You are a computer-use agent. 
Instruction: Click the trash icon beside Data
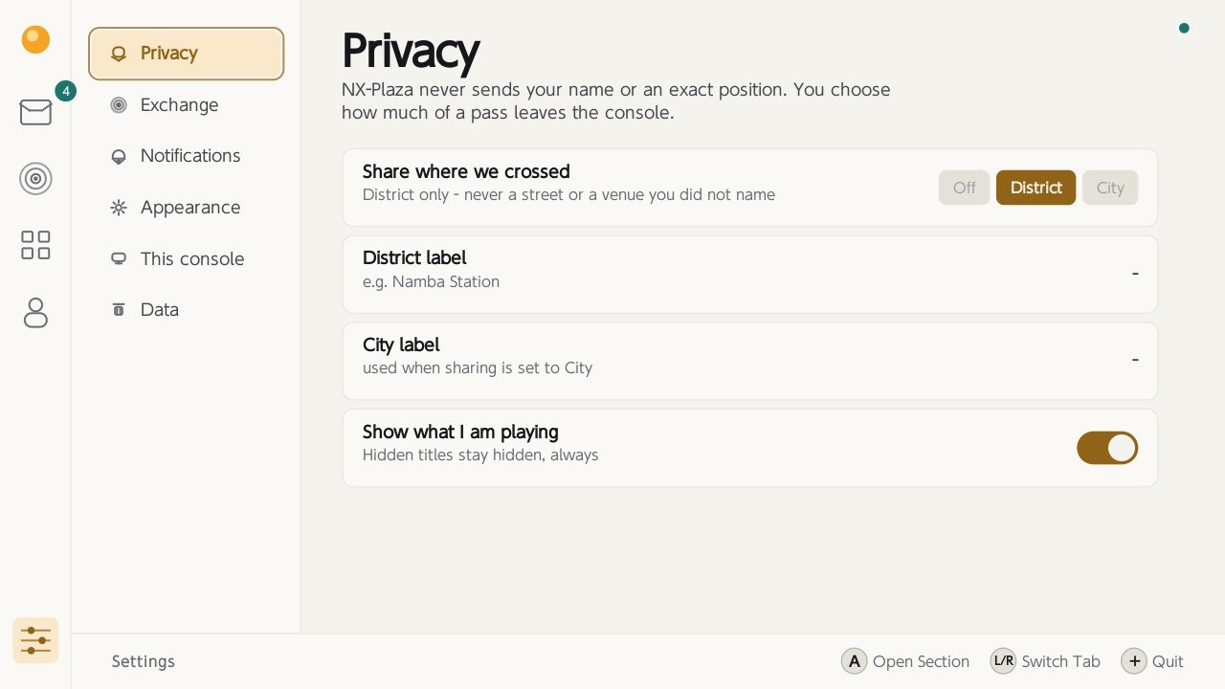coord(119,309)
